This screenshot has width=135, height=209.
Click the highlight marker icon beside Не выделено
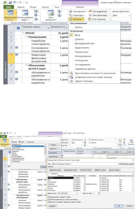coord(90,11)
